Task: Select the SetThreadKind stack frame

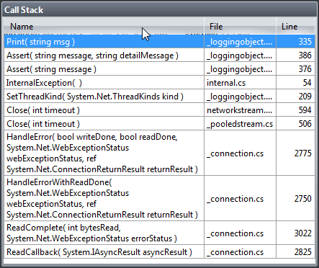Action: (159, 97)
